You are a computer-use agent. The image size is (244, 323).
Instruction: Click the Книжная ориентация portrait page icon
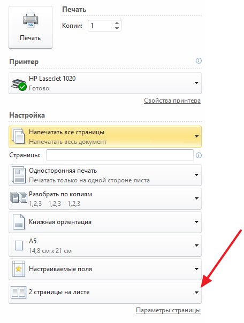pyautogui.click(x=19, y=222)
